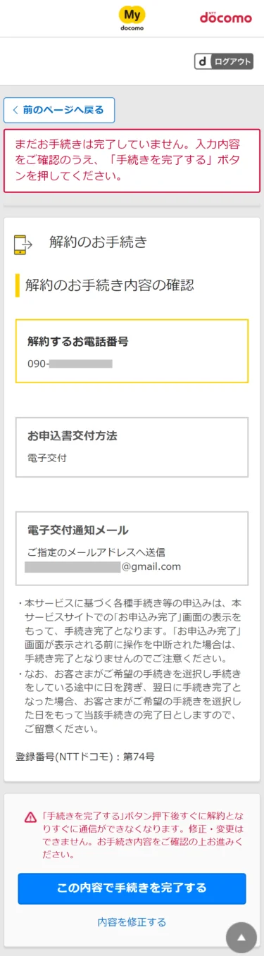Viewport: 264px width, 956px height.
Task: Click the masked 090 phone number
Action: click(x=70, y=364)
